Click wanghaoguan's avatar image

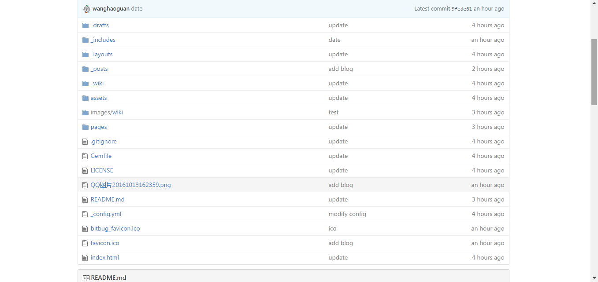[x=86, y=8]
